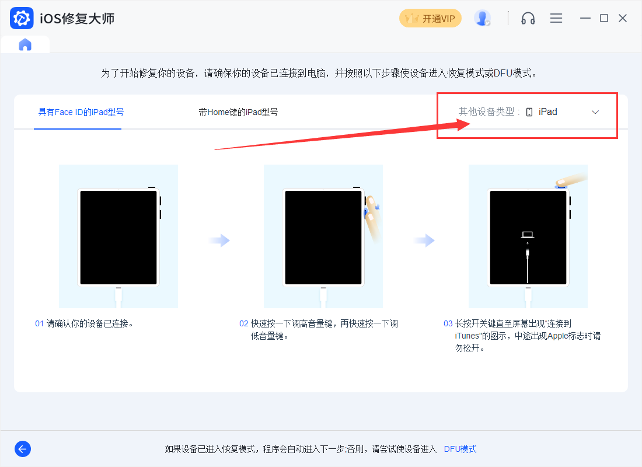Image resolution: width=642 pixels, height=467 pixels.
Task: Click the step 02 volume key illustration
Action: 323,236
